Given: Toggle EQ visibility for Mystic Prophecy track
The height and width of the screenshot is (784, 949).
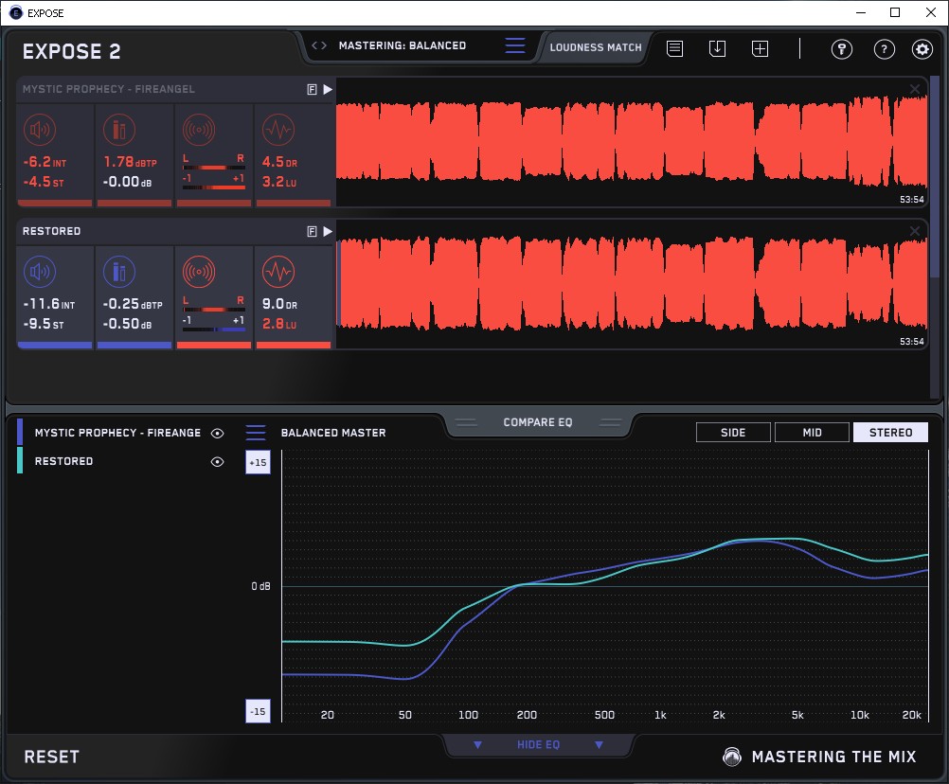Looking at the screenshot, I should (218, 433).
